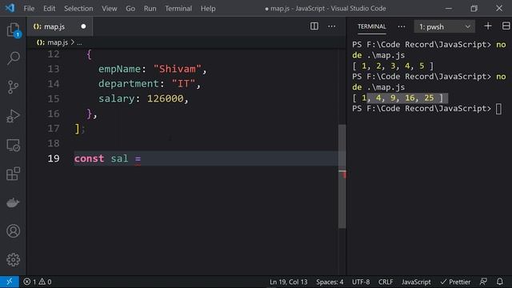The image size is (512, 288).
Task: Click the department "IT" string
Action: [183, 84]
